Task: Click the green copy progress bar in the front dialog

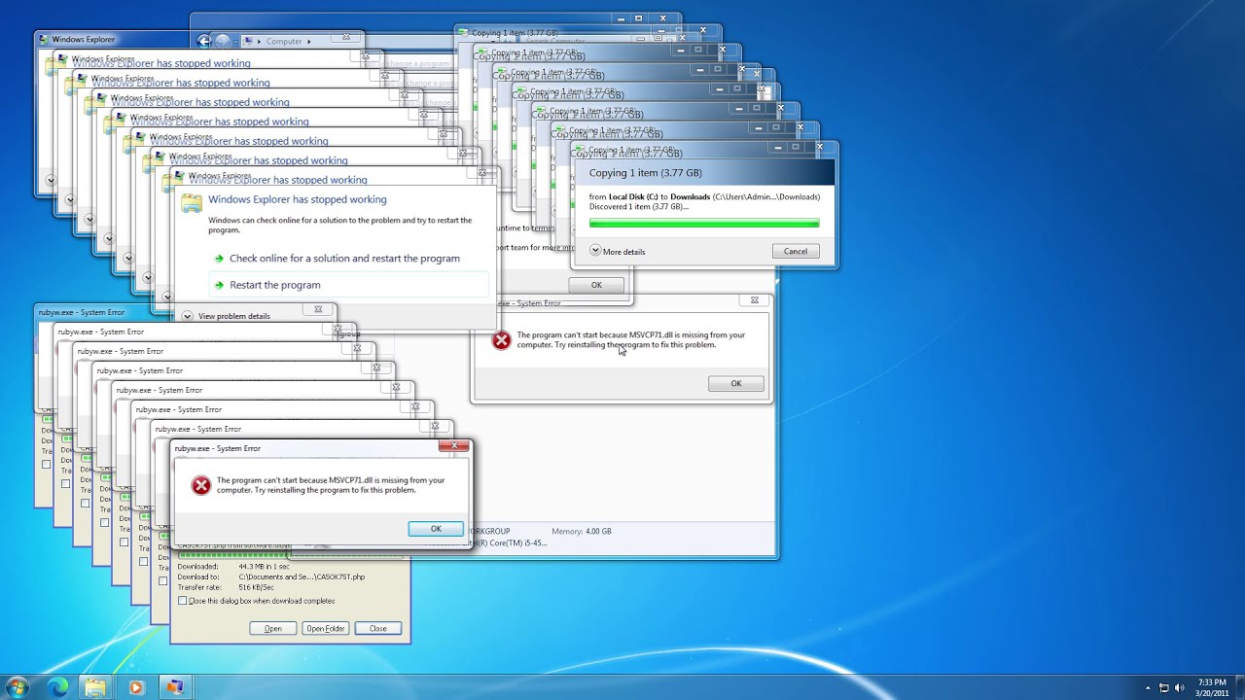Action: coord(704,223)
